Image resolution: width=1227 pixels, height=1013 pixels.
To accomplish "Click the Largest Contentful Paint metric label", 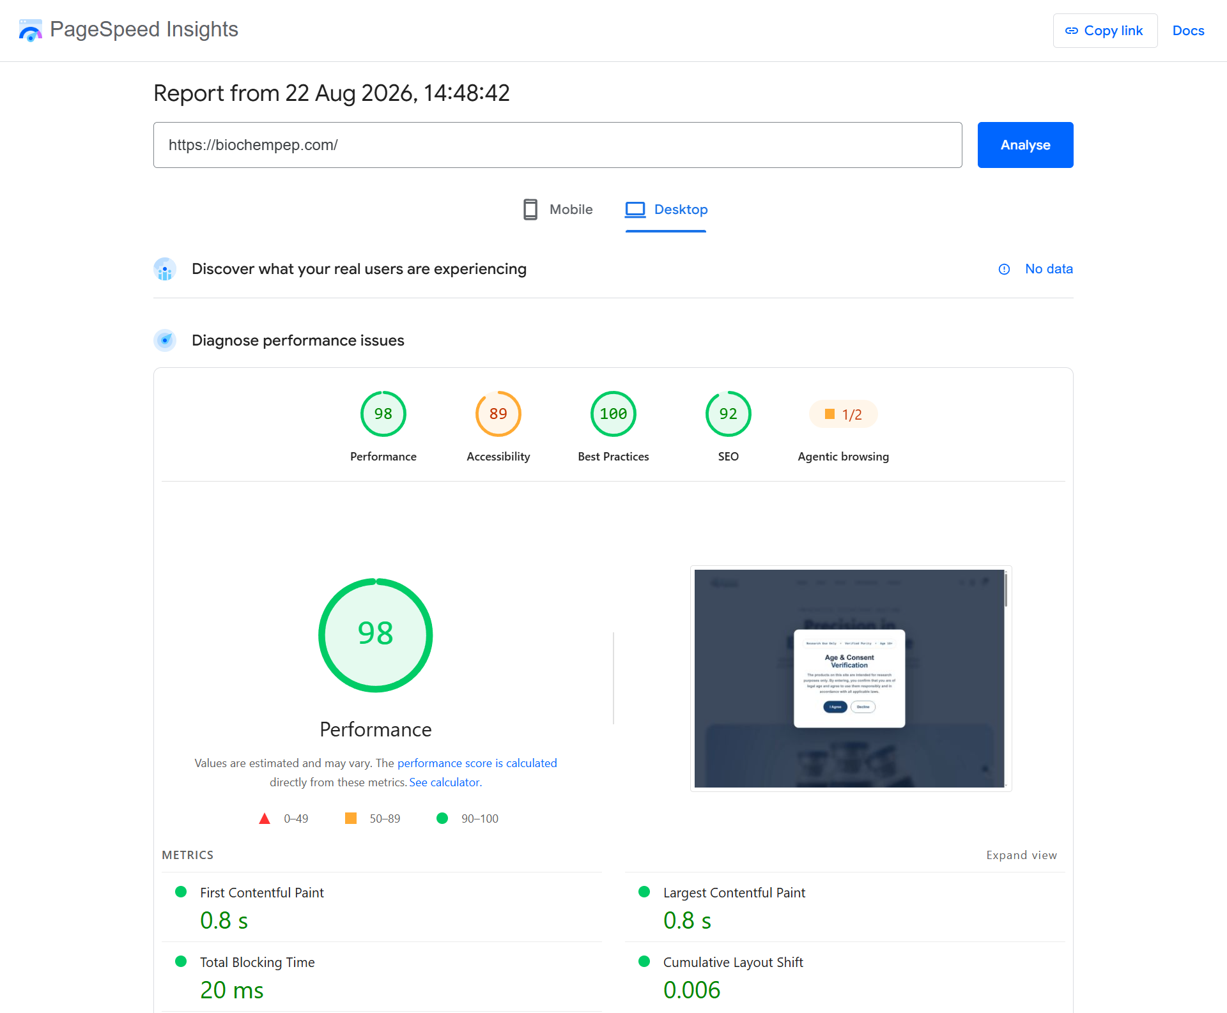I will [x=734, y=893].
